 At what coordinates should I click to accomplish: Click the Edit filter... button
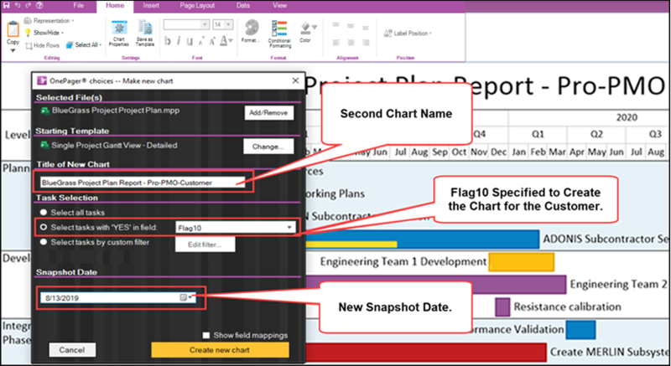pos(205,245)
